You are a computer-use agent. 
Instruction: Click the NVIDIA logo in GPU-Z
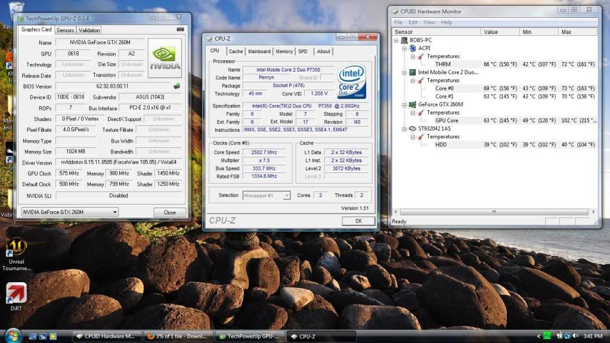tap(165, 58)
